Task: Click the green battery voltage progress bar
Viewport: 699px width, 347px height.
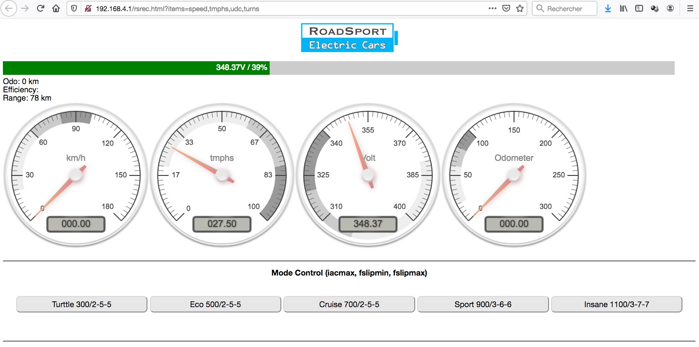Action: 136,68
